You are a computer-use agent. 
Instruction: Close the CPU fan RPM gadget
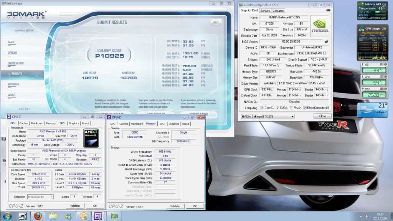click(x=385, y=89)
